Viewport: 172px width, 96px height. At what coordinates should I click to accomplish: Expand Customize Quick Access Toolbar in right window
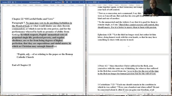(107, 2)
